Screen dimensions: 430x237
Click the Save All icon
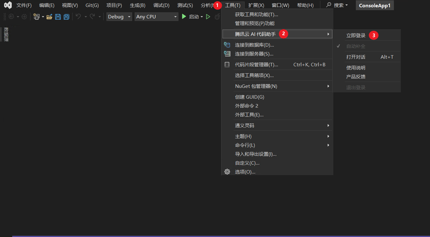click(67, 17)
